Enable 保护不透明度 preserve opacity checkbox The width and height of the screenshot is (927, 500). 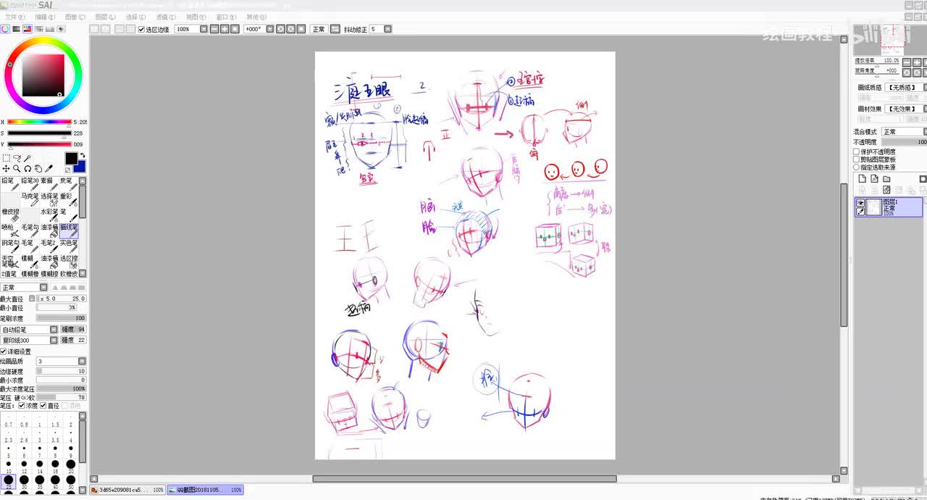[x=856, y=151]
